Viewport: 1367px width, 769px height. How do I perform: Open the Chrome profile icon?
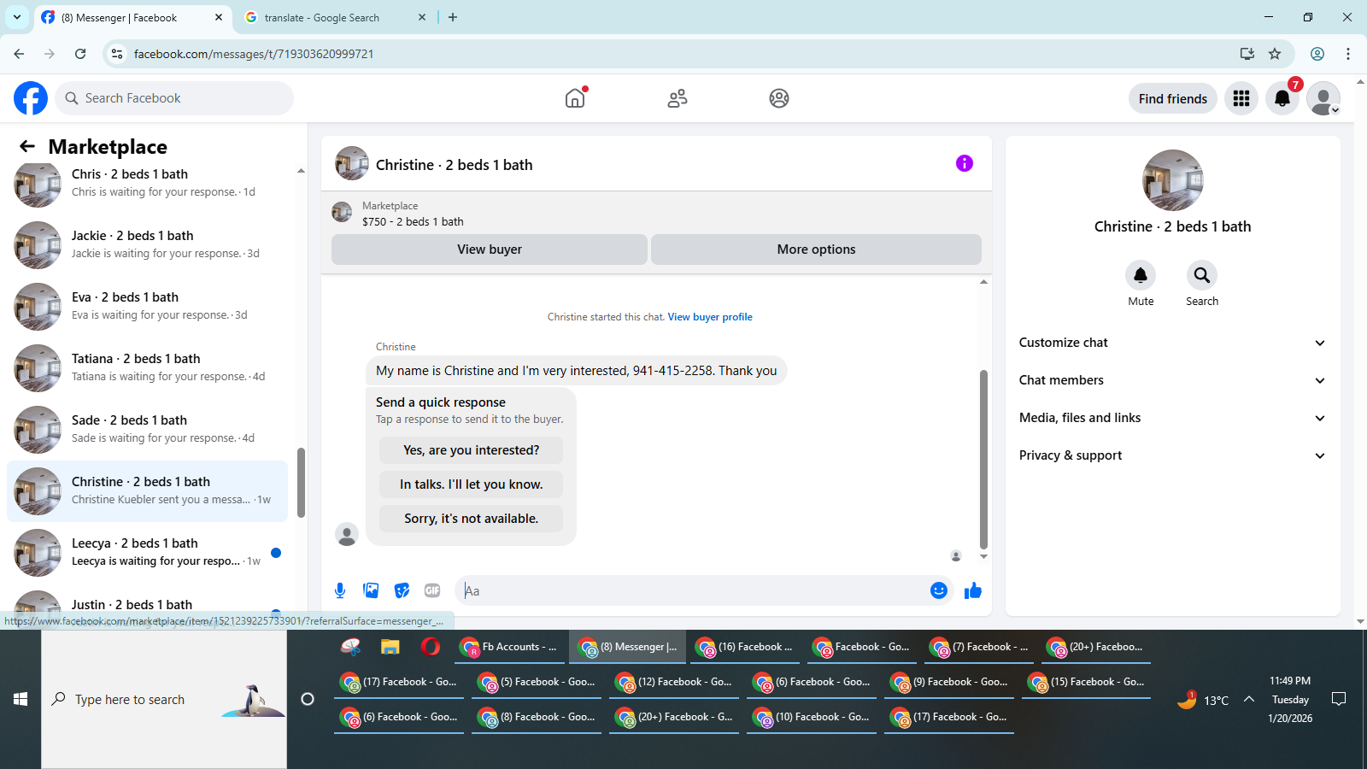coord(1317,54)
